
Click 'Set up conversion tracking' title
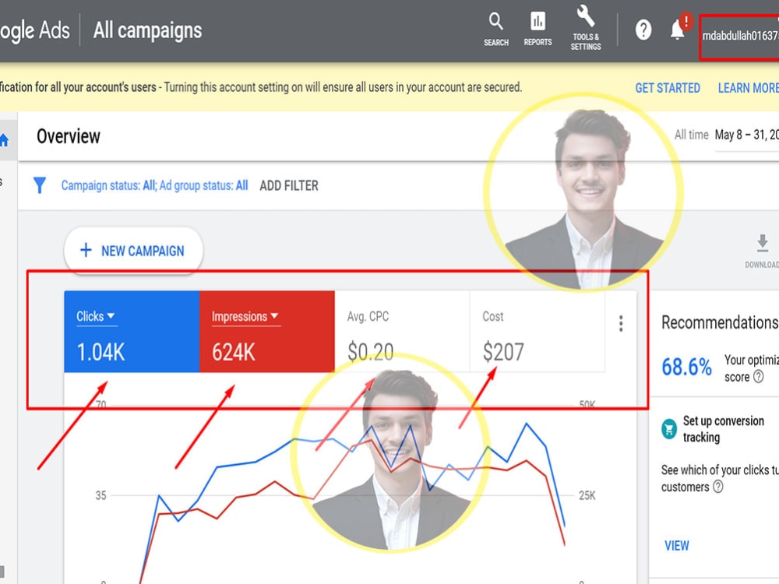click(x=723, y=428)
